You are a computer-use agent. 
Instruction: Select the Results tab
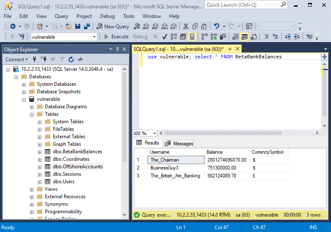click(x=148, y=143)
